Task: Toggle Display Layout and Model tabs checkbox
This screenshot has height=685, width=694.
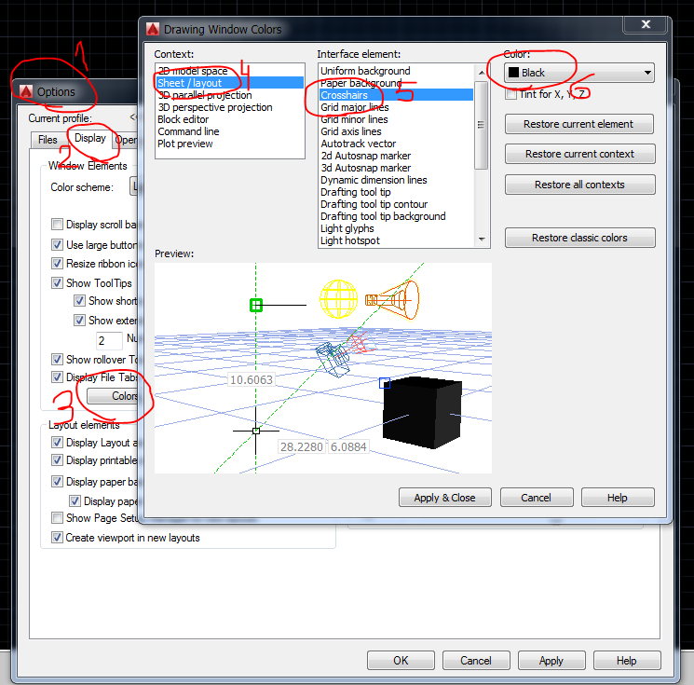Action: pyautogui.click(x=57, y=443)
